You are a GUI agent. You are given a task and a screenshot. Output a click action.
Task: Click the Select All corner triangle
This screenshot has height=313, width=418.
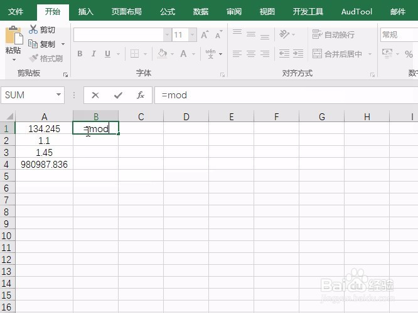(x=9, y=116)
